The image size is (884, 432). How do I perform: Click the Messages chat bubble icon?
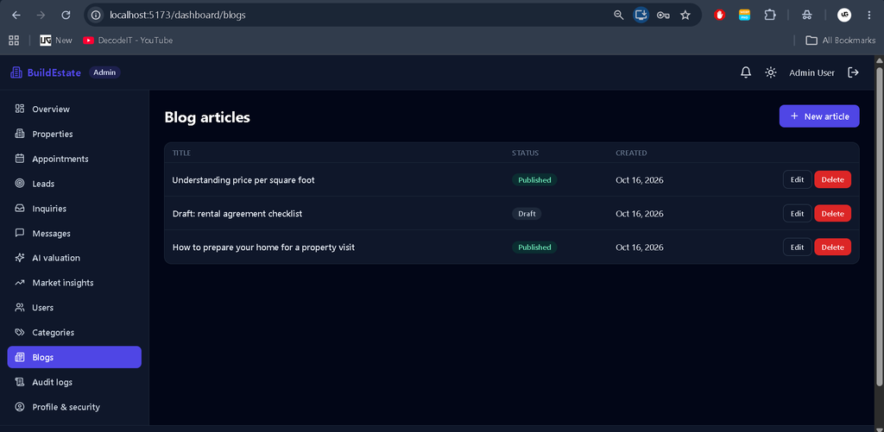click(20, 233)
